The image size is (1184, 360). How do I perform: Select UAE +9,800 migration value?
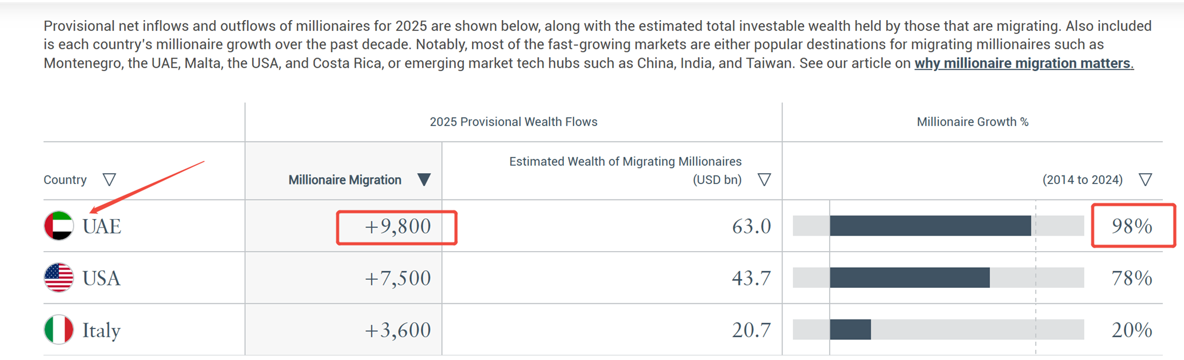[x=397, y=226]
